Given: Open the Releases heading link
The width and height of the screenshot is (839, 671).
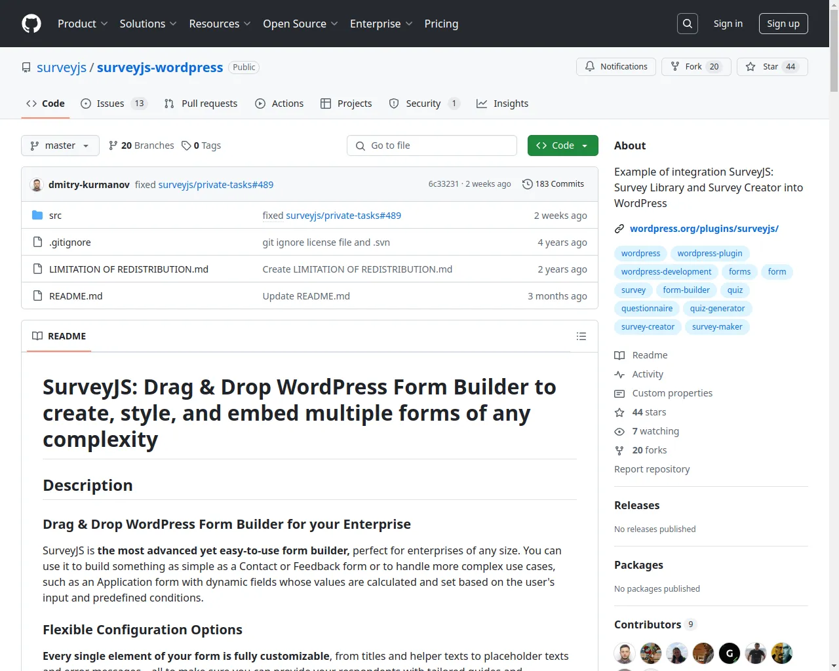Looking at the screenshot, I should pyautogui.click(x=636, y=505).
